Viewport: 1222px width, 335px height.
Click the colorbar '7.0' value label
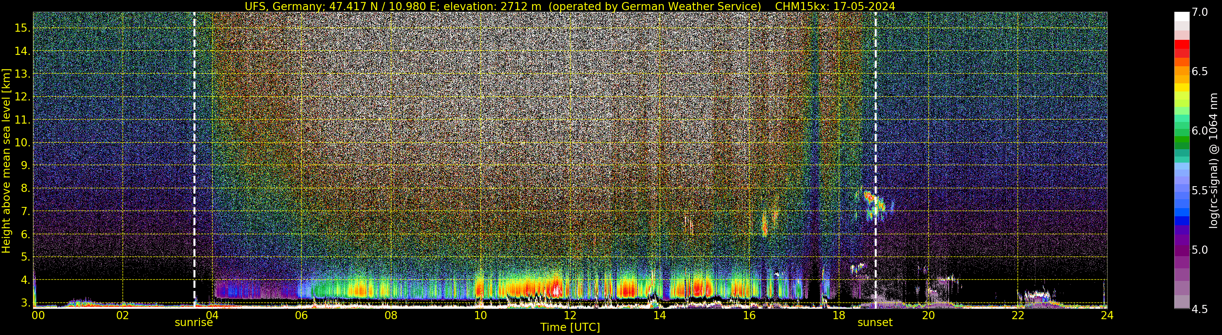1199,12
